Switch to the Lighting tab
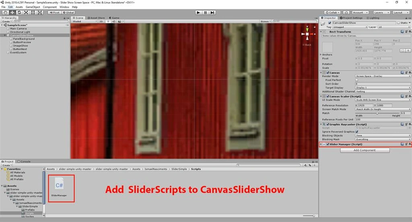This screenshot has height=222, width=412. click(373, 18)
